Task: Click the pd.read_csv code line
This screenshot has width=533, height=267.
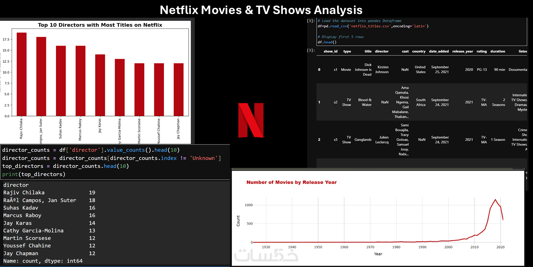Action: 373,26
